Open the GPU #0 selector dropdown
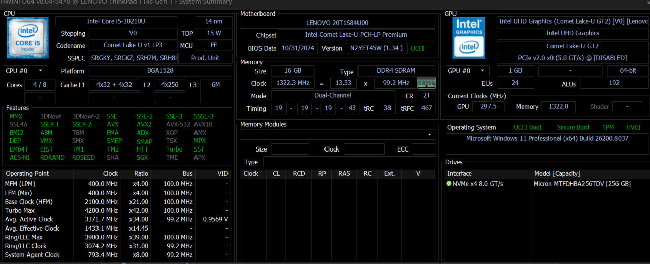Image resolution: width=650 pixels, height=264 pixels. 467,71
